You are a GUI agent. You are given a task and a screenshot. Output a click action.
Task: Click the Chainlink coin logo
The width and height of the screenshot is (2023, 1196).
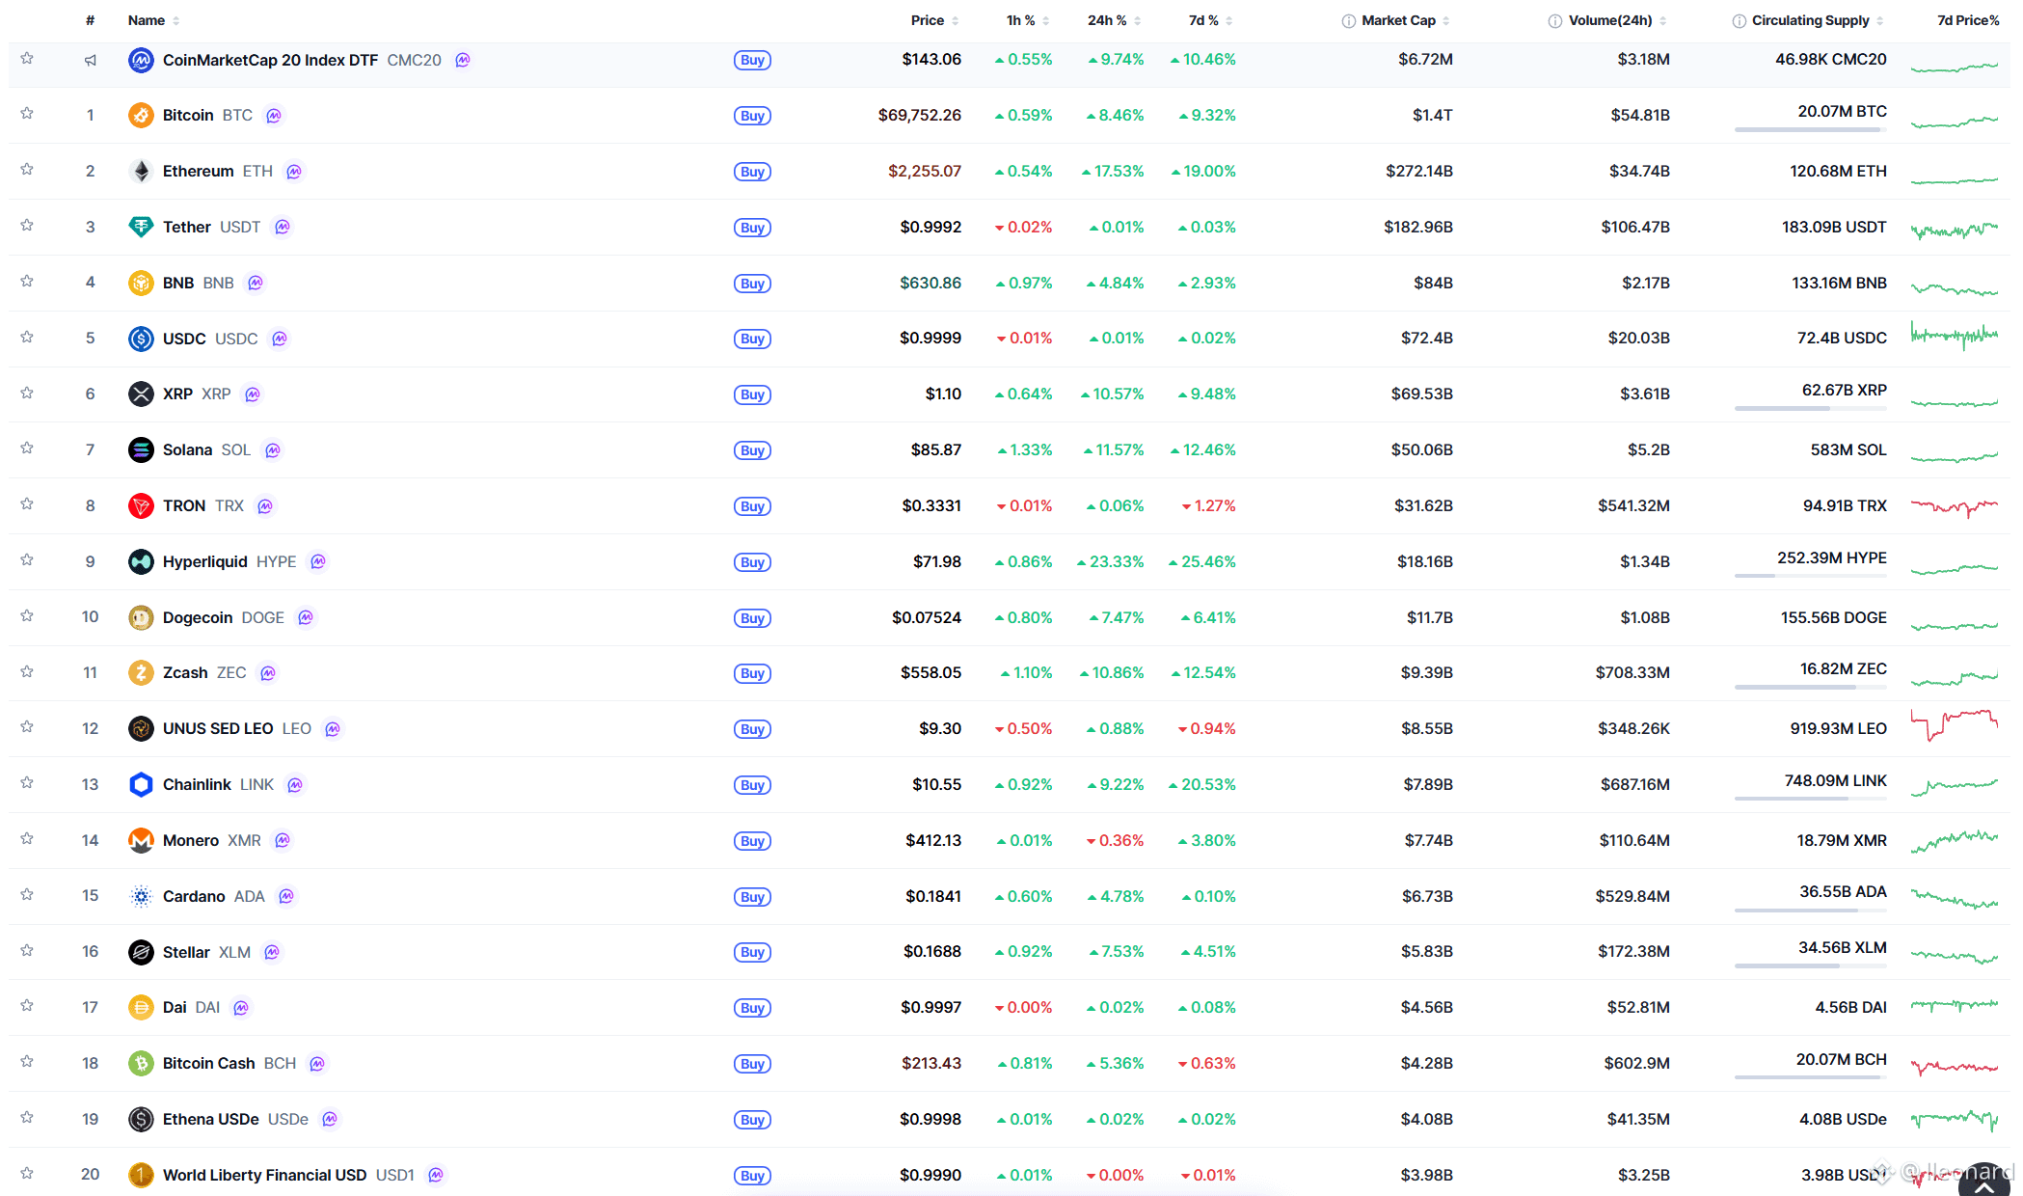(141, 785)
